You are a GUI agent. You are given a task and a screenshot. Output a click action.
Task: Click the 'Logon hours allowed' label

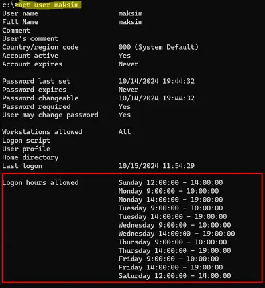coord(40,183)
